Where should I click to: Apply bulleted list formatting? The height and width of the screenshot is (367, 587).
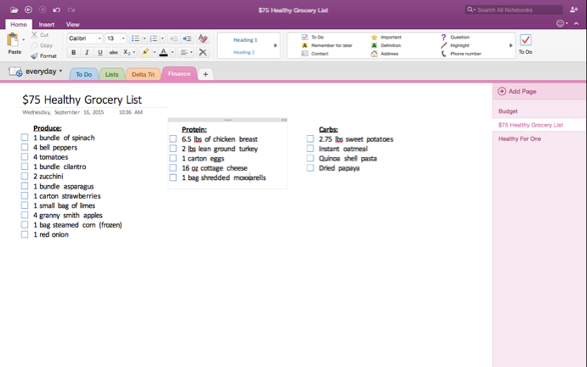click(x=135, y=38)
